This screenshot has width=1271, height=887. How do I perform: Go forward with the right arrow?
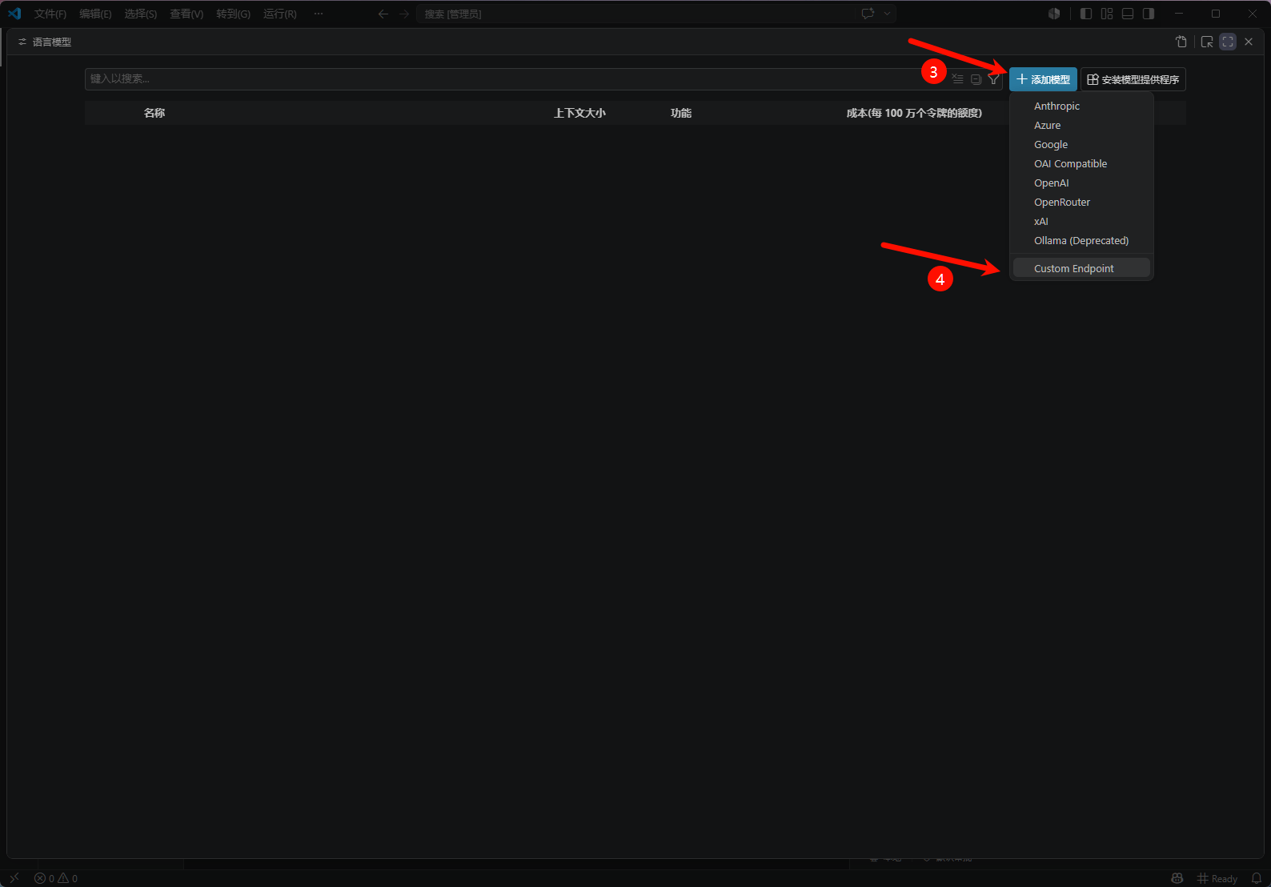click(404, 14)
